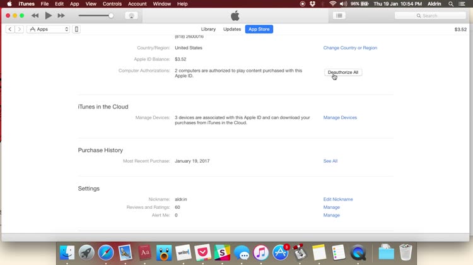The image size is (473, 265).
Task: Open Pocket from the Dock
Action: click(202, 252)
